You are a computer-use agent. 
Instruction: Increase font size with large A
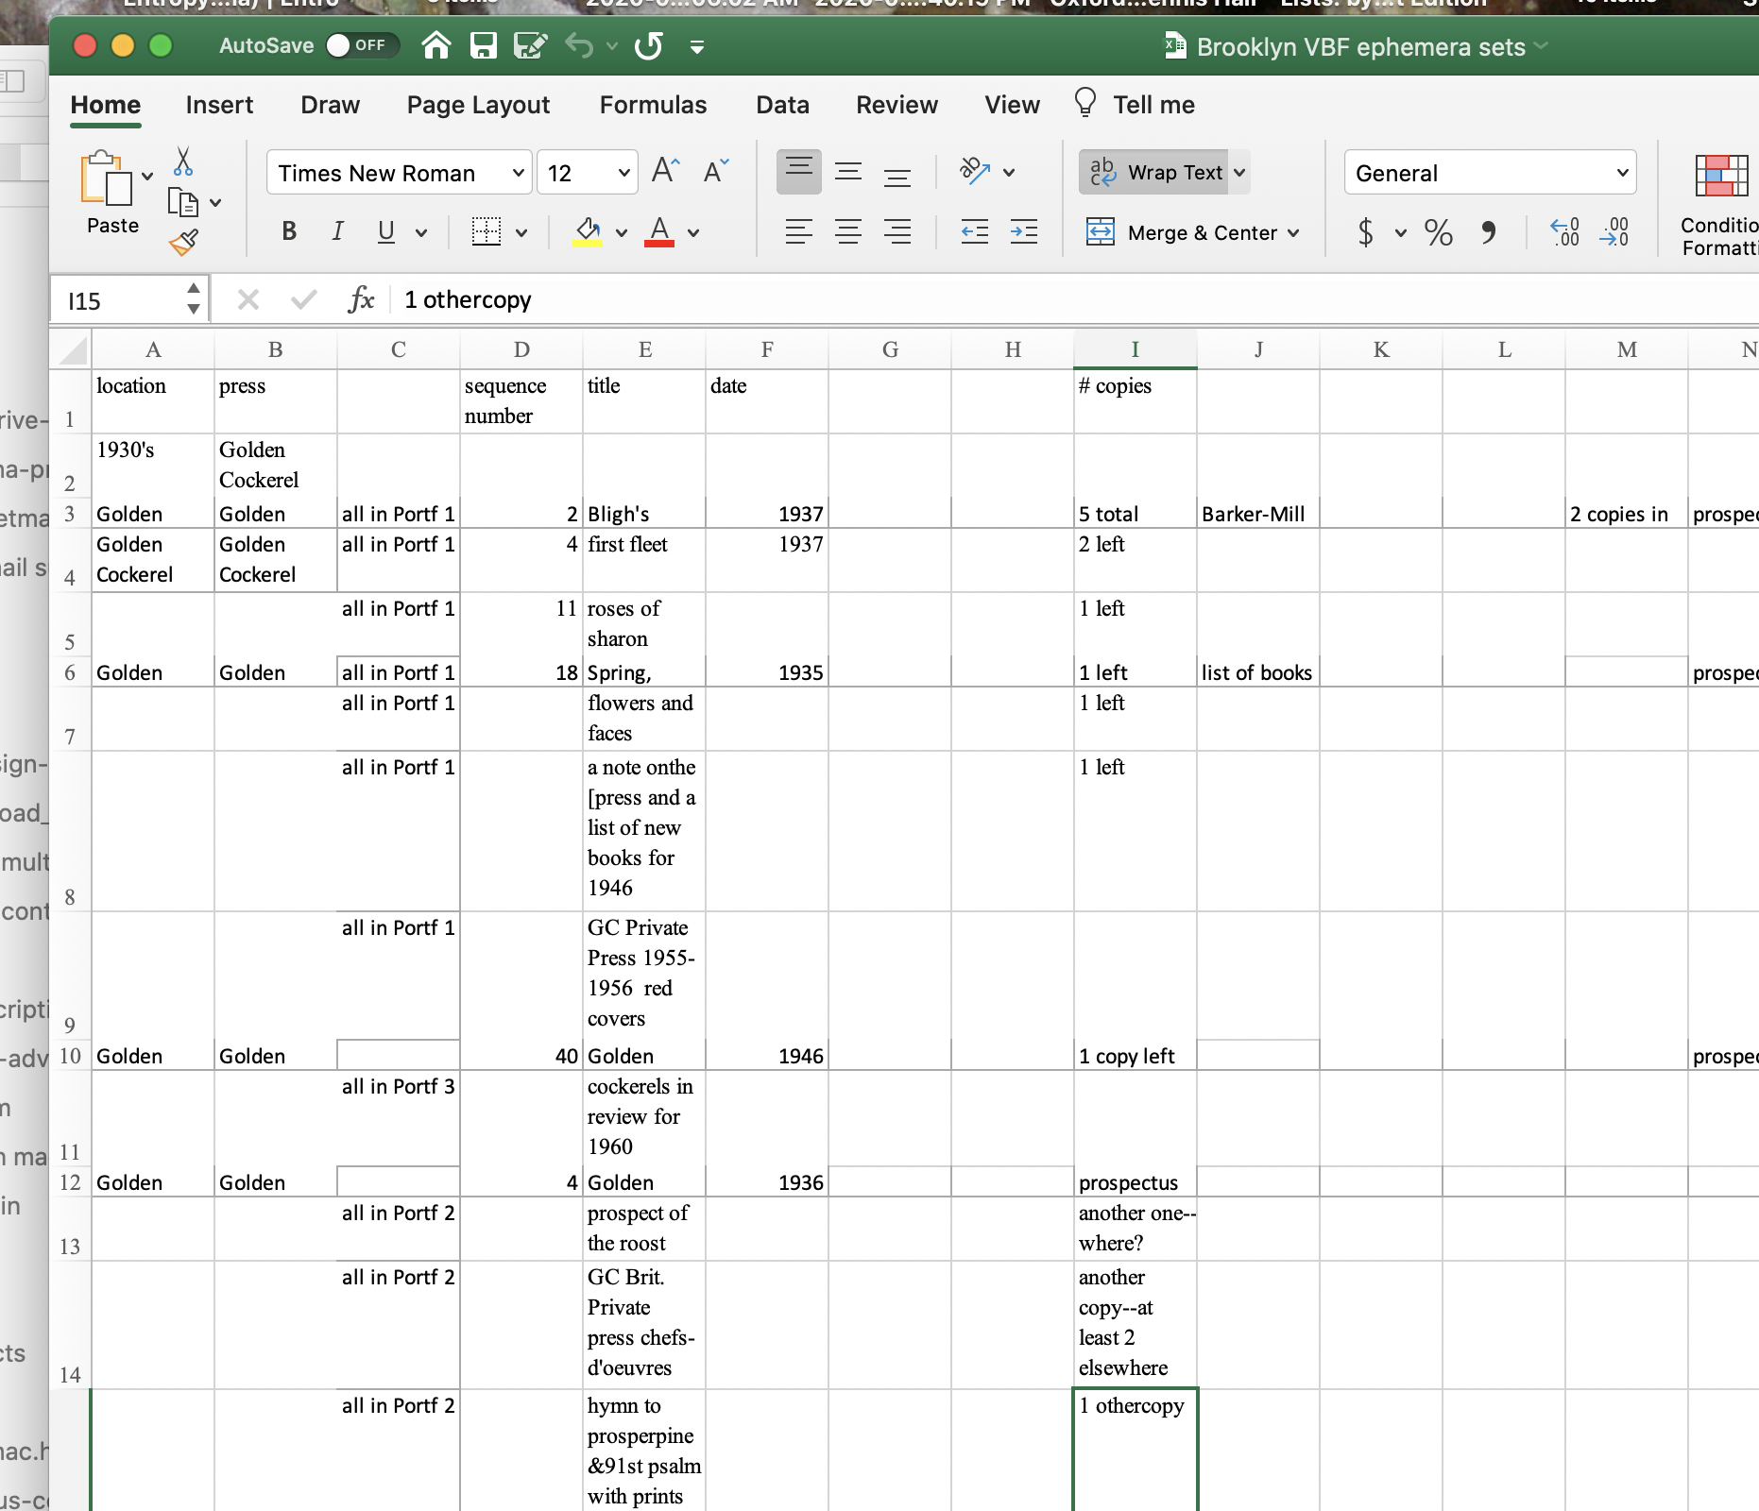666,171
